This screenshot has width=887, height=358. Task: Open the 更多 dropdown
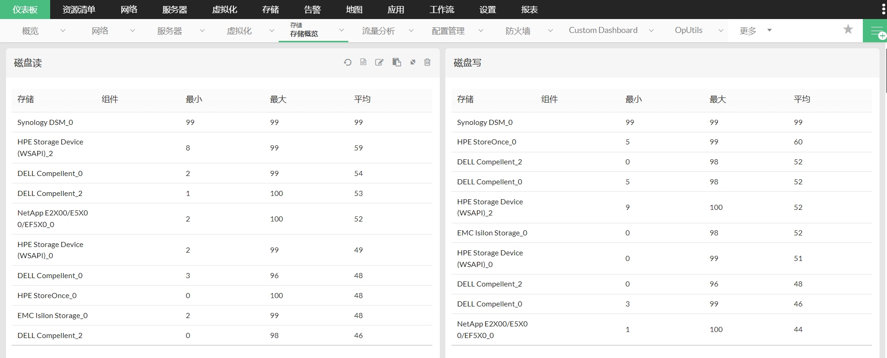(x=755, y=31)
